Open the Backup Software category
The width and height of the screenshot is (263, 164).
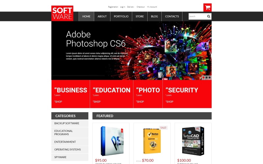[x=70, y=123]
